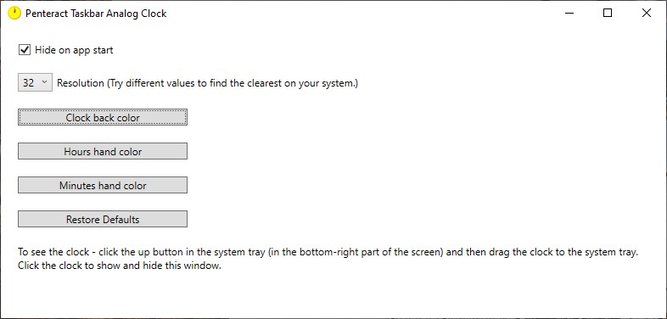Choose the Hours hand color

[103, 151]
